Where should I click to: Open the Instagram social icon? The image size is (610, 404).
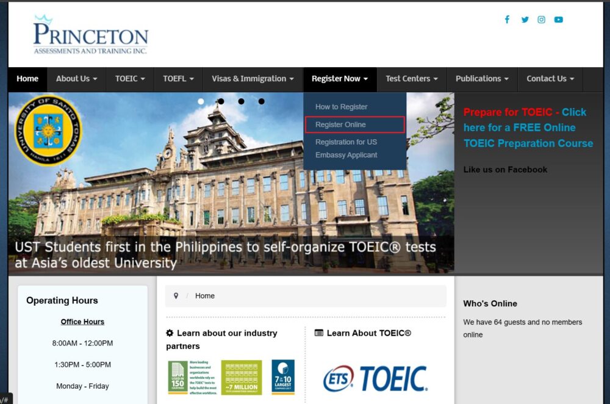pos(541,20)
